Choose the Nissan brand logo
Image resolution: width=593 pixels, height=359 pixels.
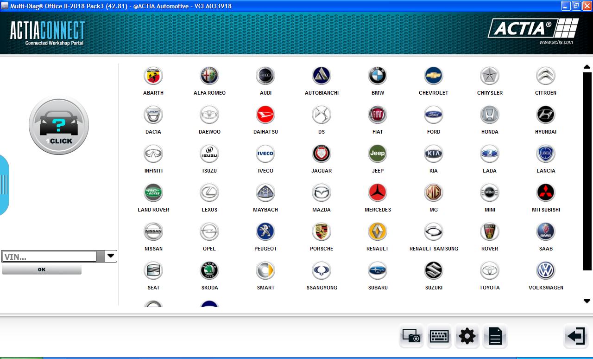click(153, 231)
